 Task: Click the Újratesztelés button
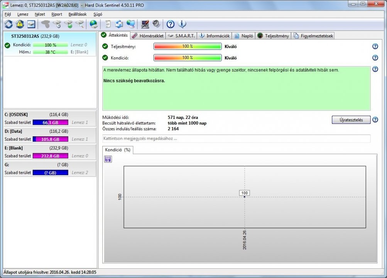351,120
